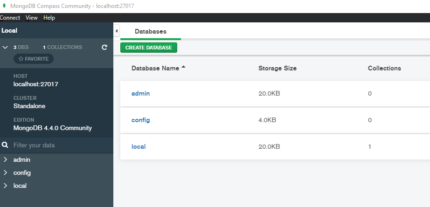Open the admin database link in table
The height and width of the screenshot is (207, 430).
[x=140, y=93]
